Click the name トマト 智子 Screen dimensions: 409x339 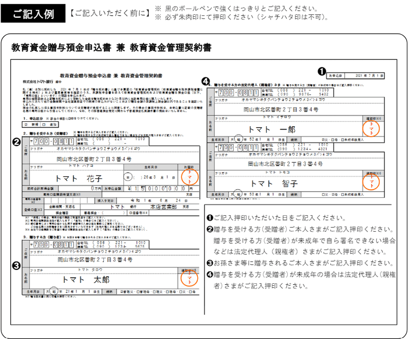[x=274, y=184]
